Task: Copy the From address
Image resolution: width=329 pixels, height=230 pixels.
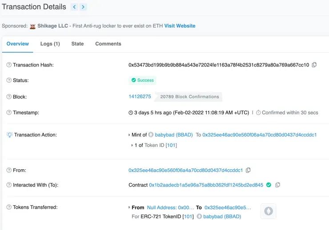Action: click(x=248, y=170)
